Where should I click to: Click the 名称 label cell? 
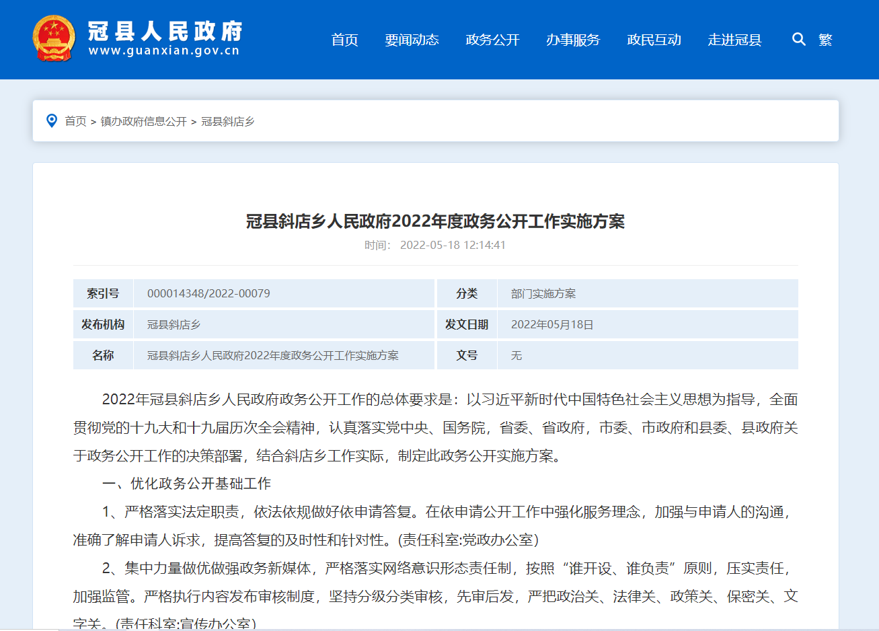(103, 355)
